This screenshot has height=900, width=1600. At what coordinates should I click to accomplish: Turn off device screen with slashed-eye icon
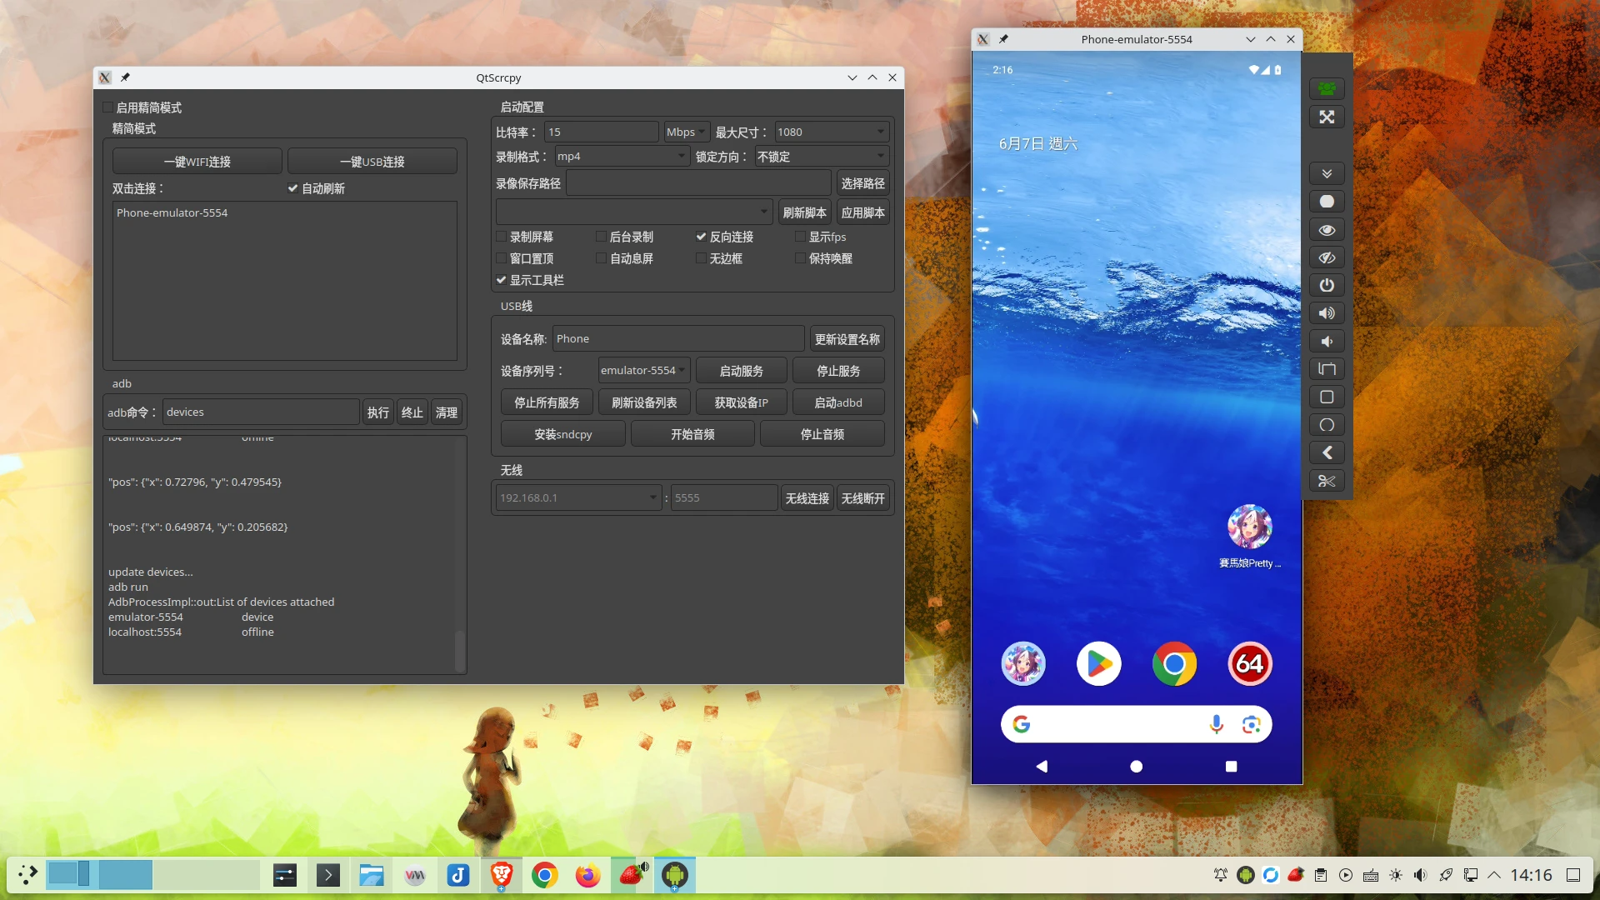[x=1327, y=257]
